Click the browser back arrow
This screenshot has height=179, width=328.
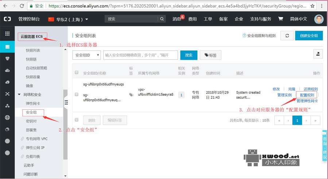pyautogui.click(x=5, y=6)
